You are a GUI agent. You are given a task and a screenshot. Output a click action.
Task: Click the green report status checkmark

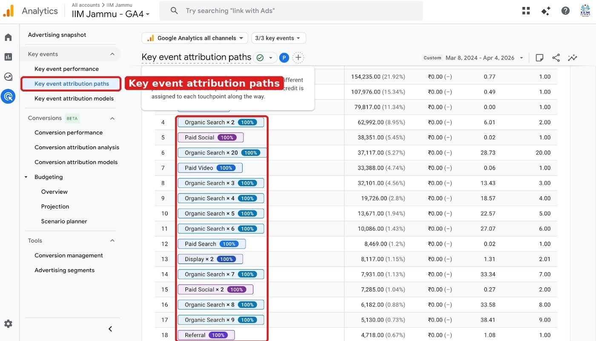point(260,58)
